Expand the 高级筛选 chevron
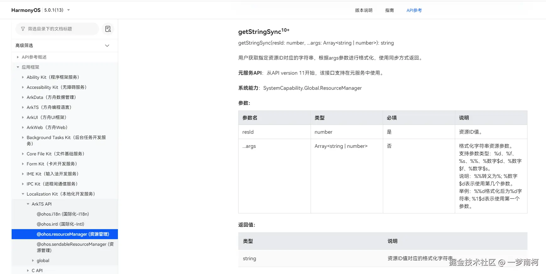The width and height of the screenshot is (546, 274). tap(107, 46)
